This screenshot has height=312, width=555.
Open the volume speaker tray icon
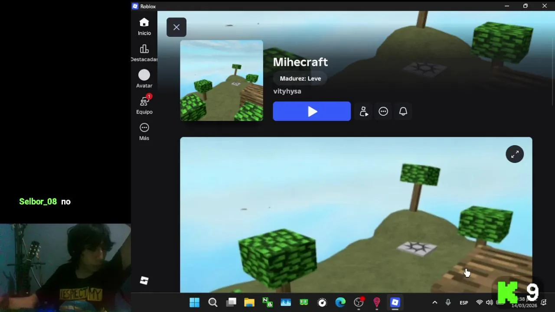pyautogui.click(x=490, y=302)
